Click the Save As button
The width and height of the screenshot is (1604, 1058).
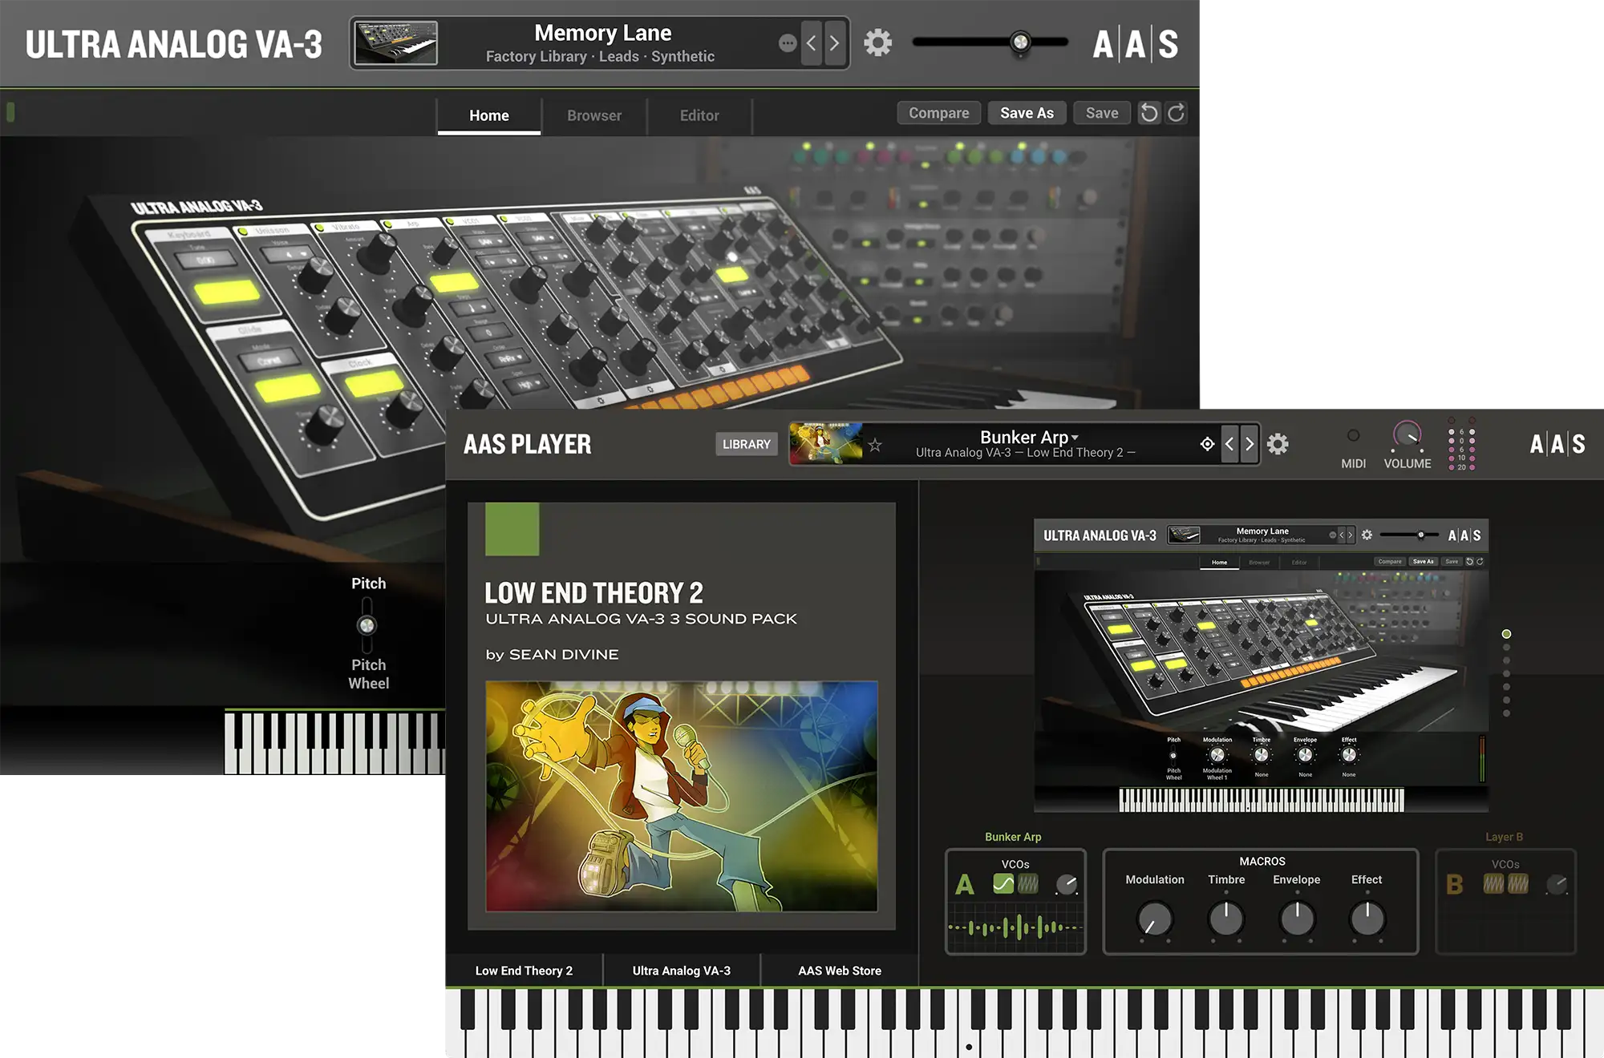pos(1027,113)
